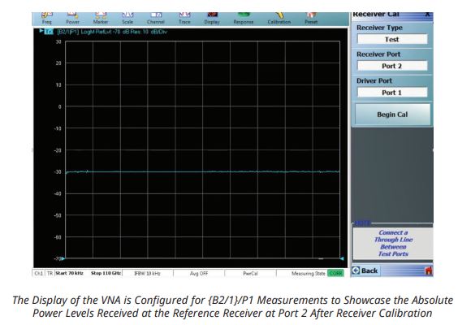Open the Freq toolbar icon
This screenshot has width=458, height=325.
pyautogui.click(x=47, y=19)
